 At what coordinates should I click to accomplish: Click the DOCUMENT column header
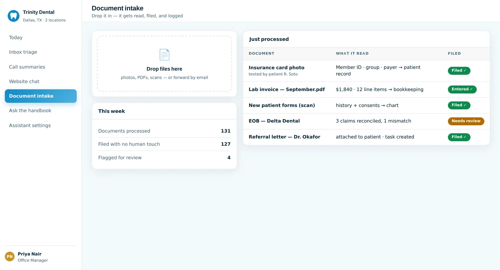tap(261, 53)
